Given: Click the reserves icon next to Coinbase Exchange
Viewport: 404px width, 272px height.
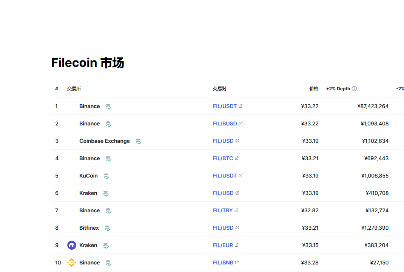Looking at the screenshot, I should 138,141.
